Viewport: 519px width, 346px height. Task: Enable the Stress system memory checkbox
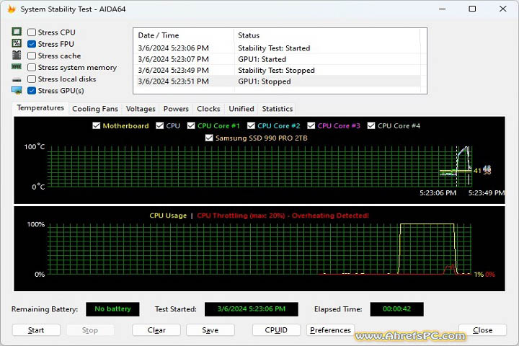[32, 67]
